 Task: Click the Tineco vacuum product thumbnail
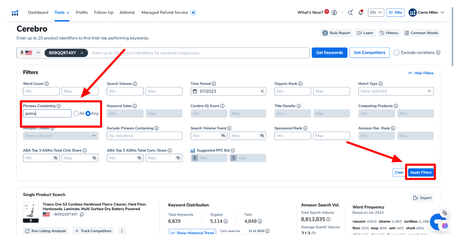point(31,212)
